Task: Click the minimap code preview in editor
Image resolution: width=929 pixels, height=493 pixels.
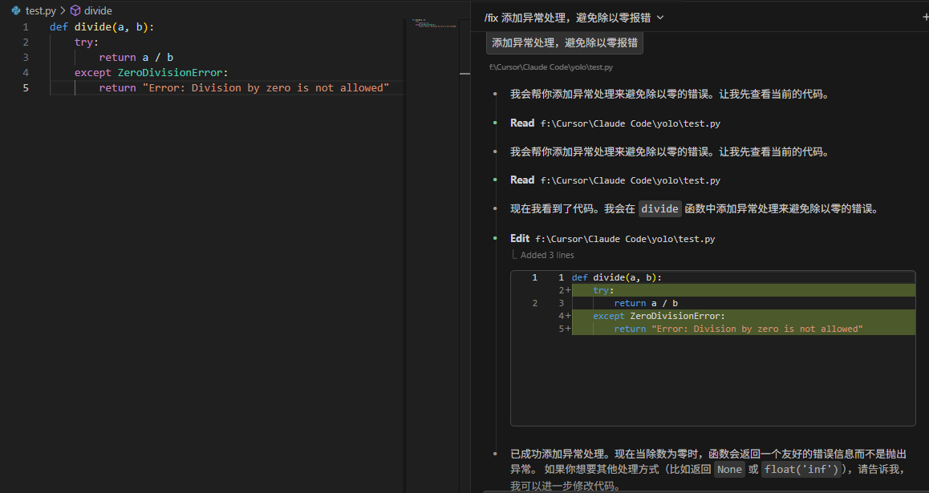Action: [x=433, y=25]
